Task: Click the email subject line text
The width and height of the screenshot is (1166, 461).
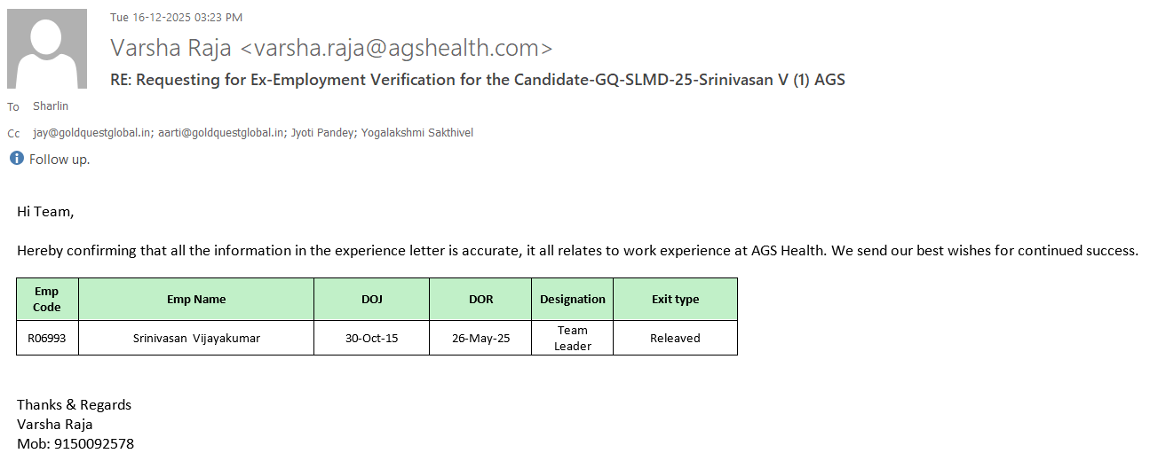Action: (477, 80)
